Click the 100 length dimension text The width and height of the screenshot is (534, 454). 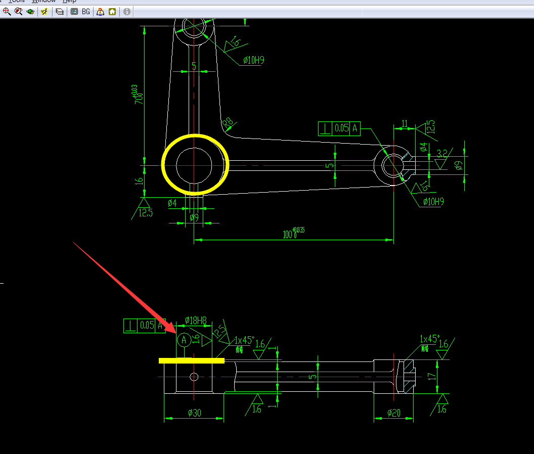coord(294,233)
